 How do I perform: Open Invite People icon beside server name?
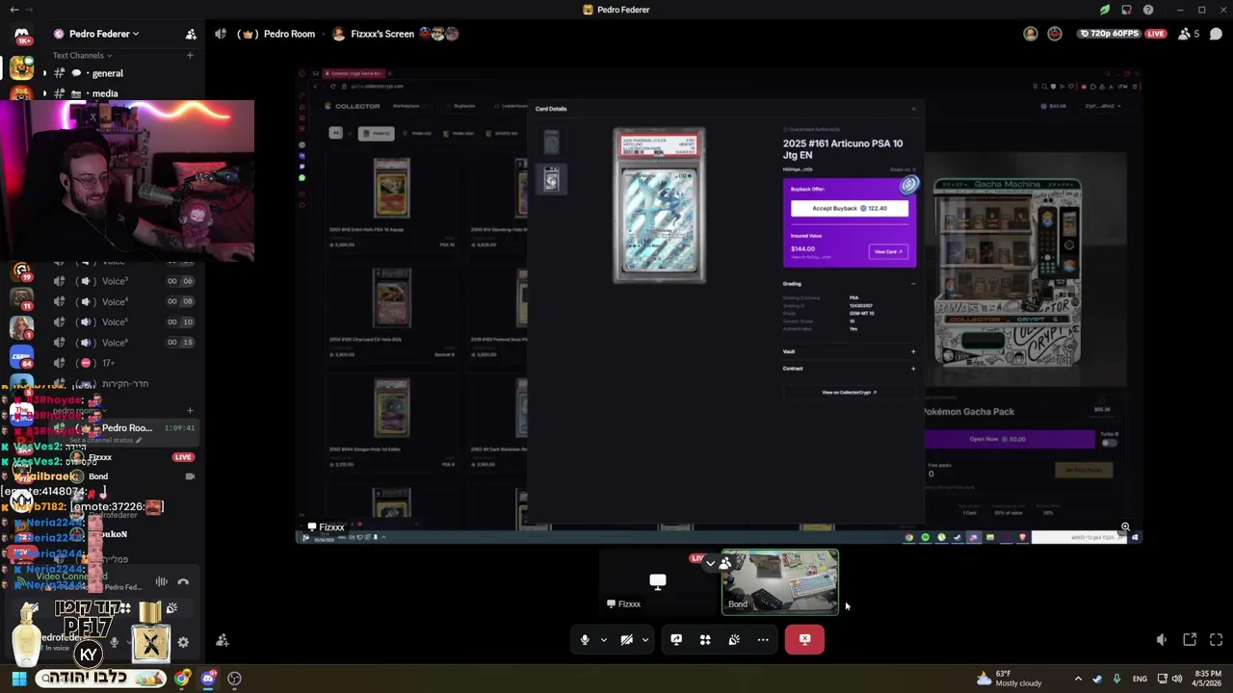click(191, 34)
